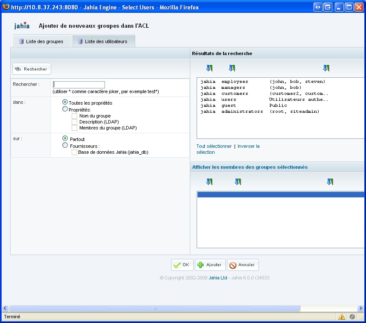Viewport: 366px width, 323px height.
Task: Click the title bar detach window button
Action: (x=328, y=7)
